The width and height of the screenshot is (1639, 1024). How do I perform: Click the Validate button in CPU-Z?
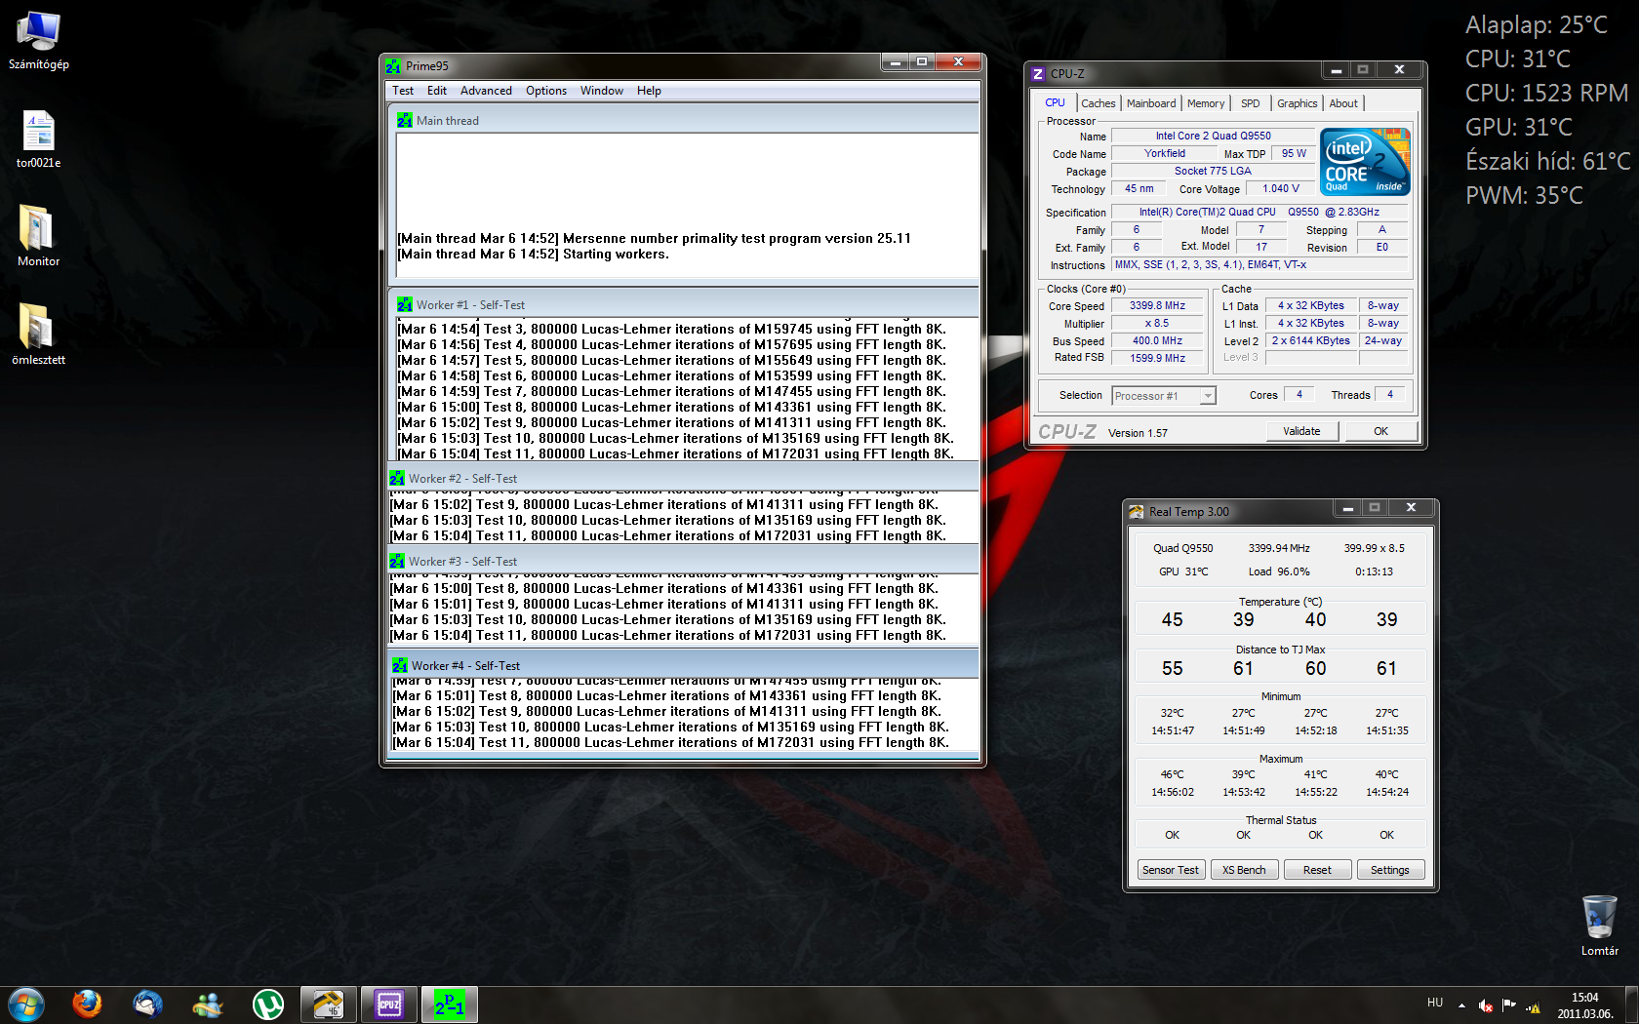click(x=1301, y=431)
